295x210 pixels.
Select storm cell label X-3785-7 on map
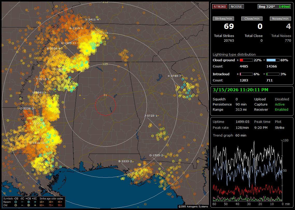[x=174, y=76]
